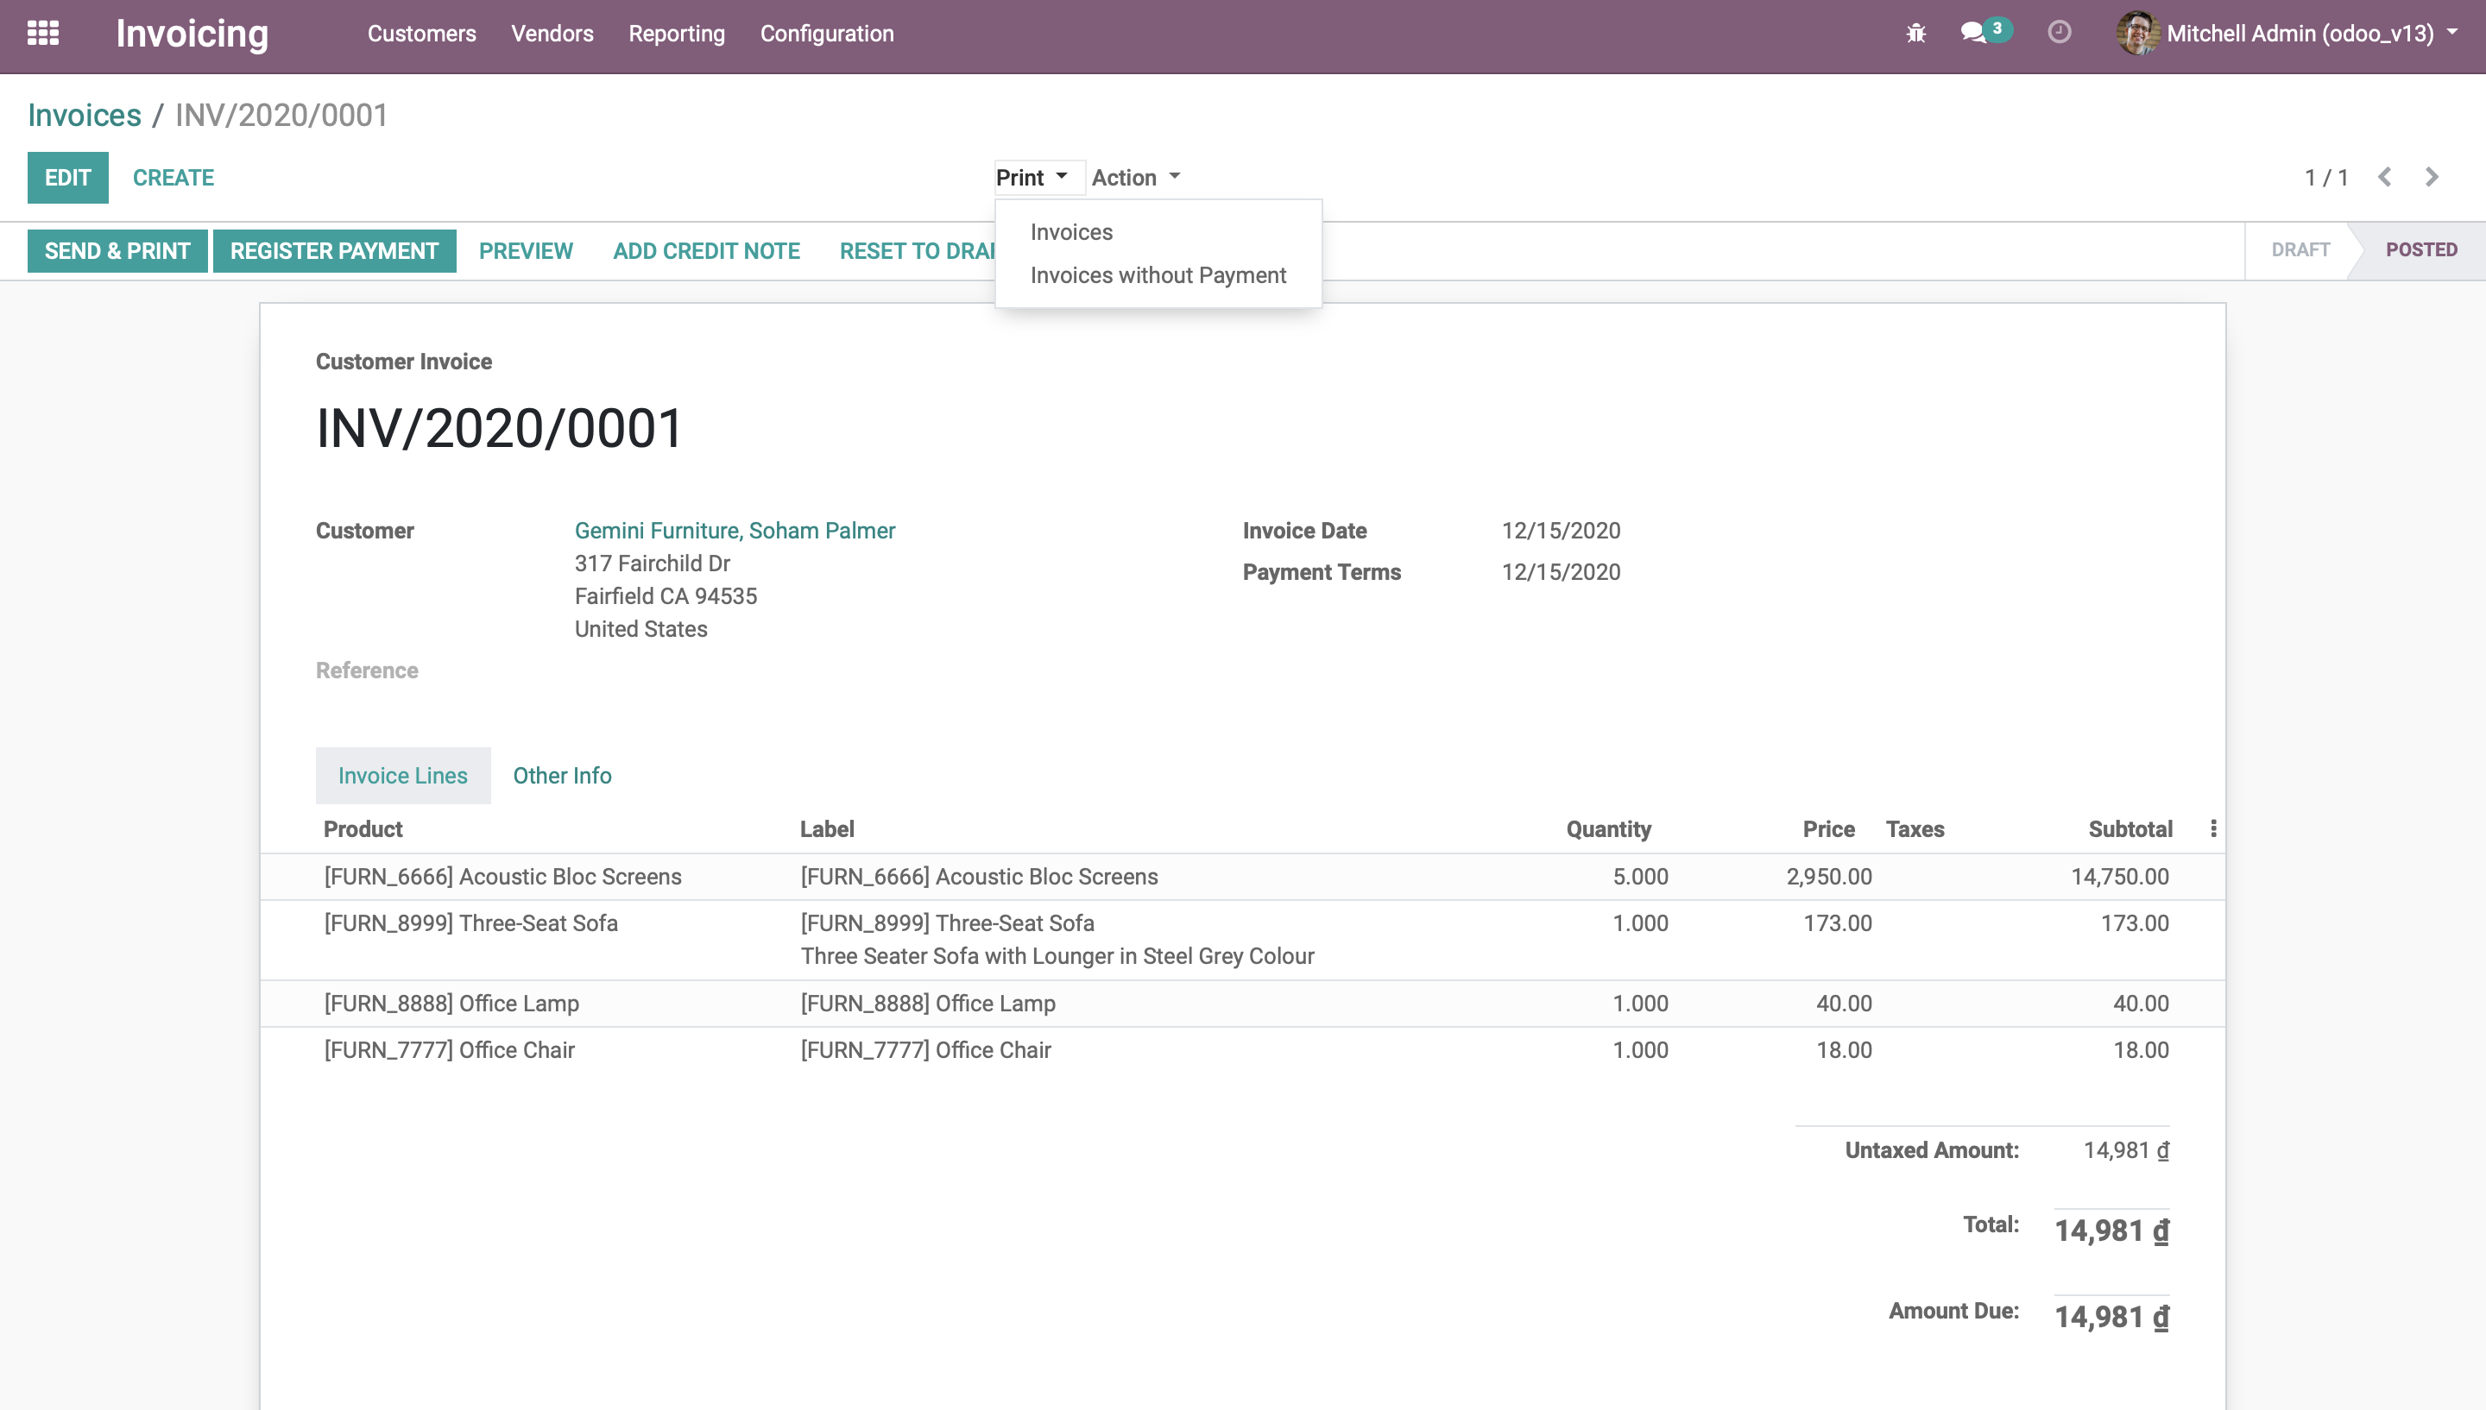Click ADD CREDIT NOTE button

[x=706, y=251]
